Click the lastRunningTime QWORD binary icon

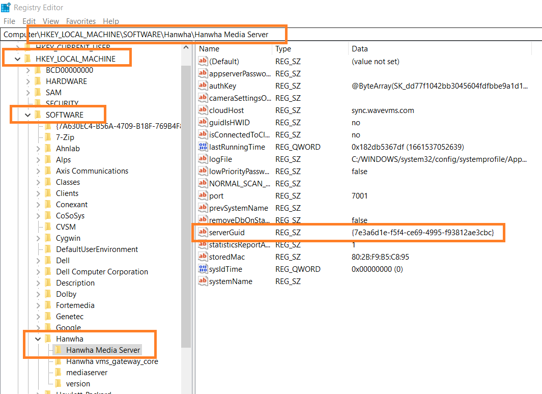coord(203,147)
